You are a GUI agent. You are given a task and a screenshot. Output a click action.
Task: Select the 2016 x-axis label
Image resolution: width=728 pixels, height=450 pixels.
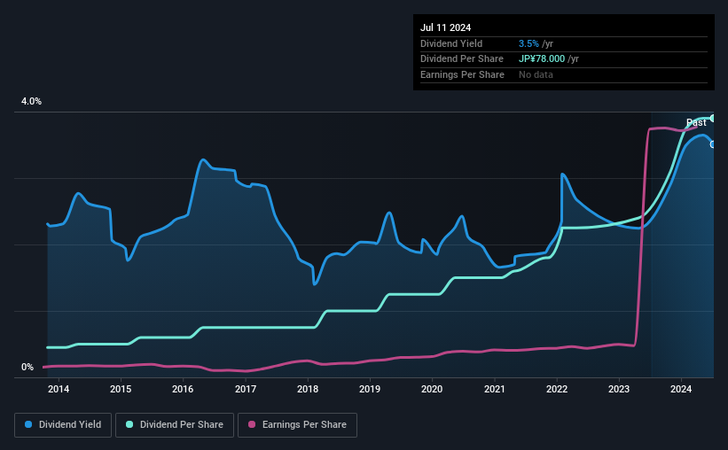[183, 389]
